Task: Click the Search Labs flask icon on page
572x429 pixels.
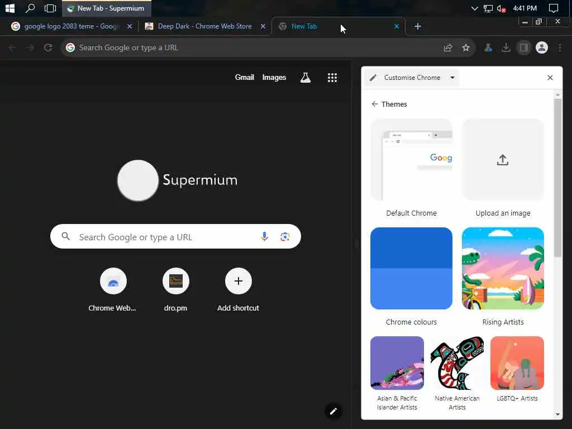Action: click(306, 78)
